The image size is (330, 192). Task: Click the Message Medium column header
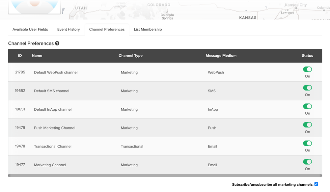click(x=221, y=56)
